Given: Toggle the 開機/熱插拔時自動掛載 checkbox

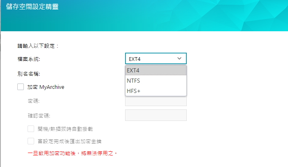Looking at the screenshot, I should [x=31, y=129].
